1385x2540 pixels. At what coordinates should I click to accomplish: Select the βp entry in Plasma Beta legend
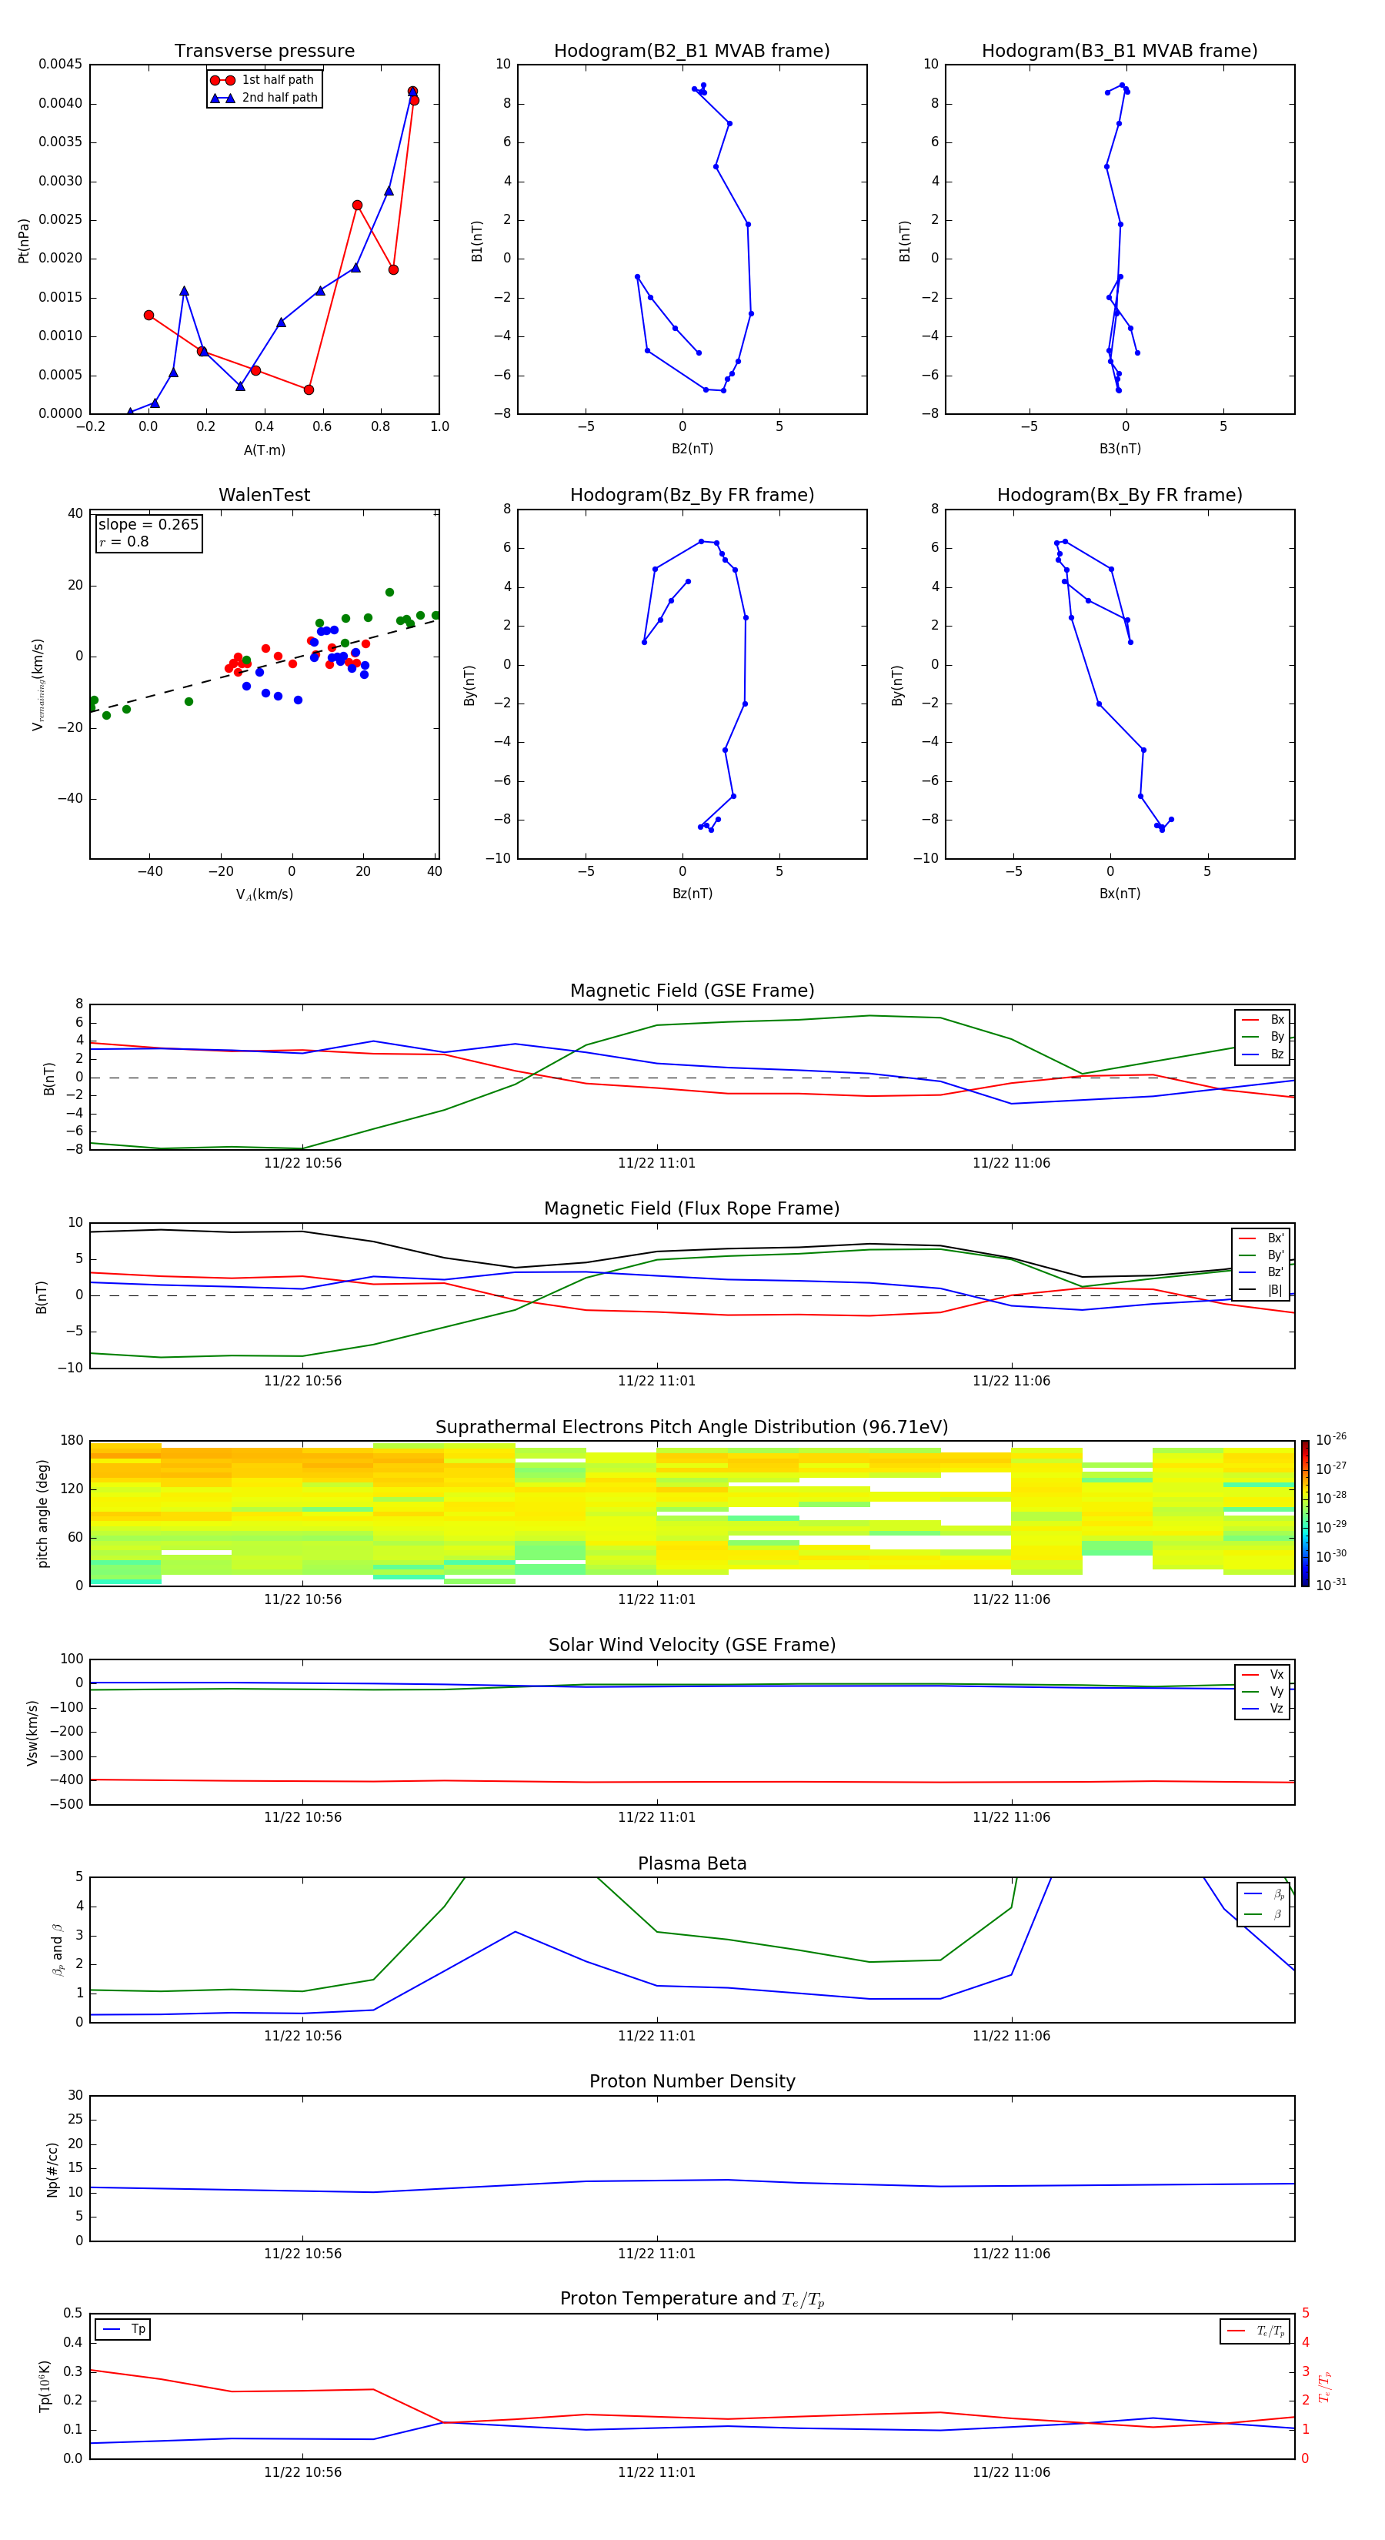pyautogui.click(x=1263, y=1894)
